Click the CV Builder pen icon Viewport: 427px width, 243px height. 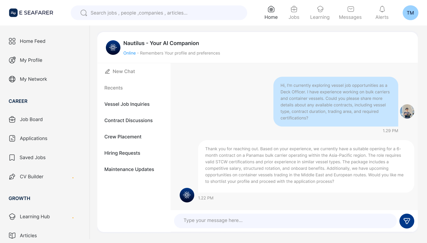pyautogui.click(x=12, y=177)
